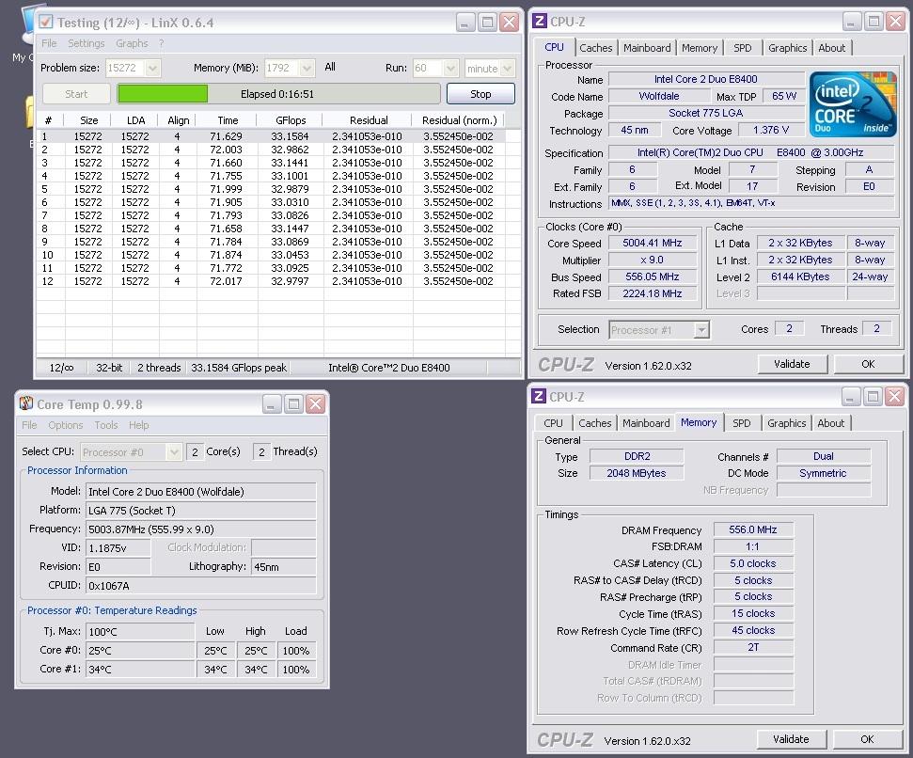This screenshot has height=758, width=913.
Task: Click Validate in the upper CPU-Z window
Action: pos(792,364)
